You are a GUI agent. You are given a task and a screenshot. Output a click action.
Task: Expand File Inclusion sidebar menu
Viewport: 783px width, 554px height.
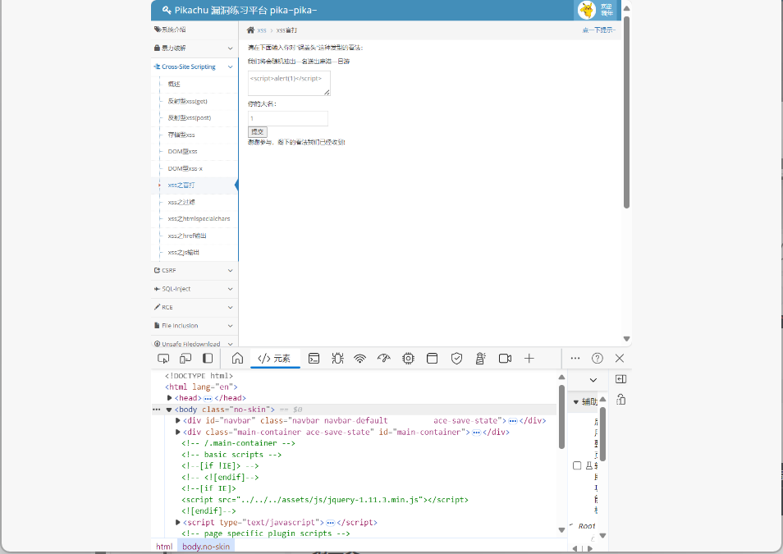pos(195,326)
